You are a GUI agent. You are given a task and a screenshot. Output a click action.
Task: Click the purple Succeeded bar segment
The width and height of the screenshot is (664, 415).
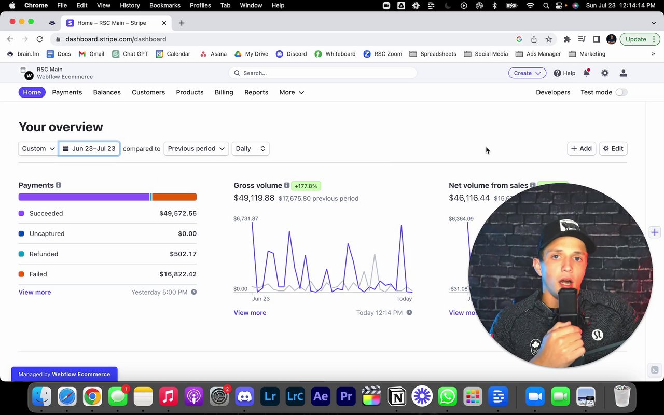(84, 197)
